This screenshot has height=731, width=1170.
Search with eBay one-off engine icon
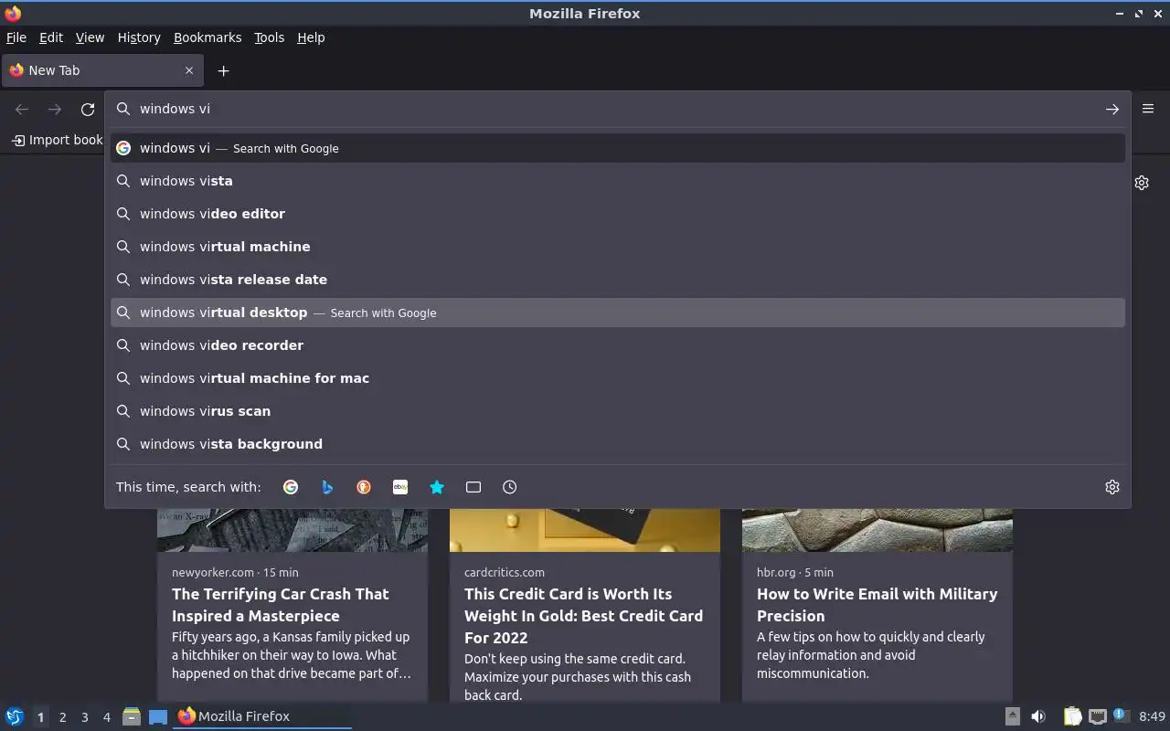point(400,487)
